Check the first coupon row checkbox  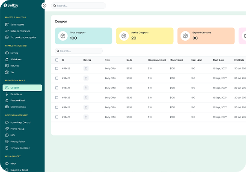56,68
